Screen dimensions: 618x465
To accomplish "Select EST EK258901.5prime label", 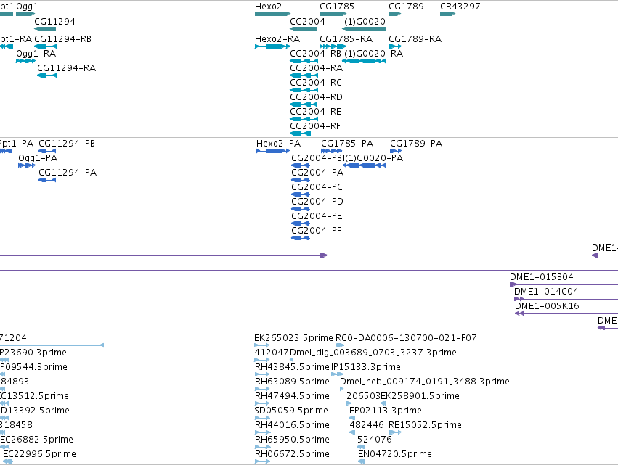I will [420, 397].
